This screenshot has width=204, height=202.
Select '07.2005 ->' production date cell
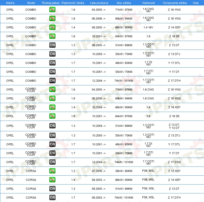coord(99,171)
